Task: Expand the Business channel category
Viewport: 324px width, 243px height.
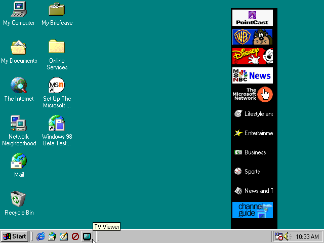Action: tap(250, 152)
